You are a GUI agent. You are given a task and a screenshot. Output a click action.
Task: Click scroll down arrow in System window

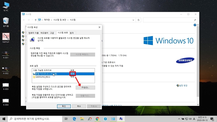coord(198,105)
